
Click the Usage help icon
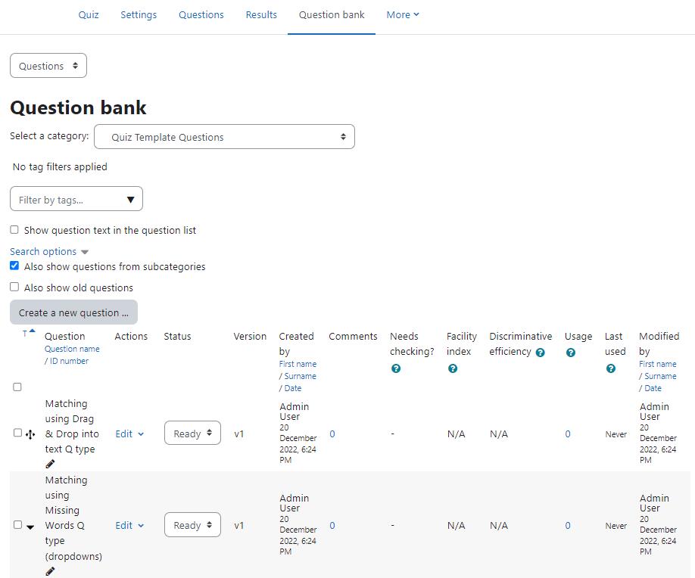(570, 353)
